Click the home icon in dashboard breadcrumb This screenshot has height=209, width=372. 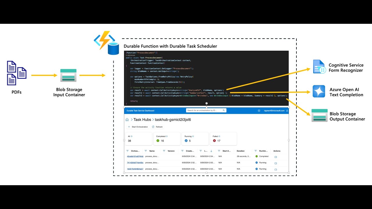(127, 120)
